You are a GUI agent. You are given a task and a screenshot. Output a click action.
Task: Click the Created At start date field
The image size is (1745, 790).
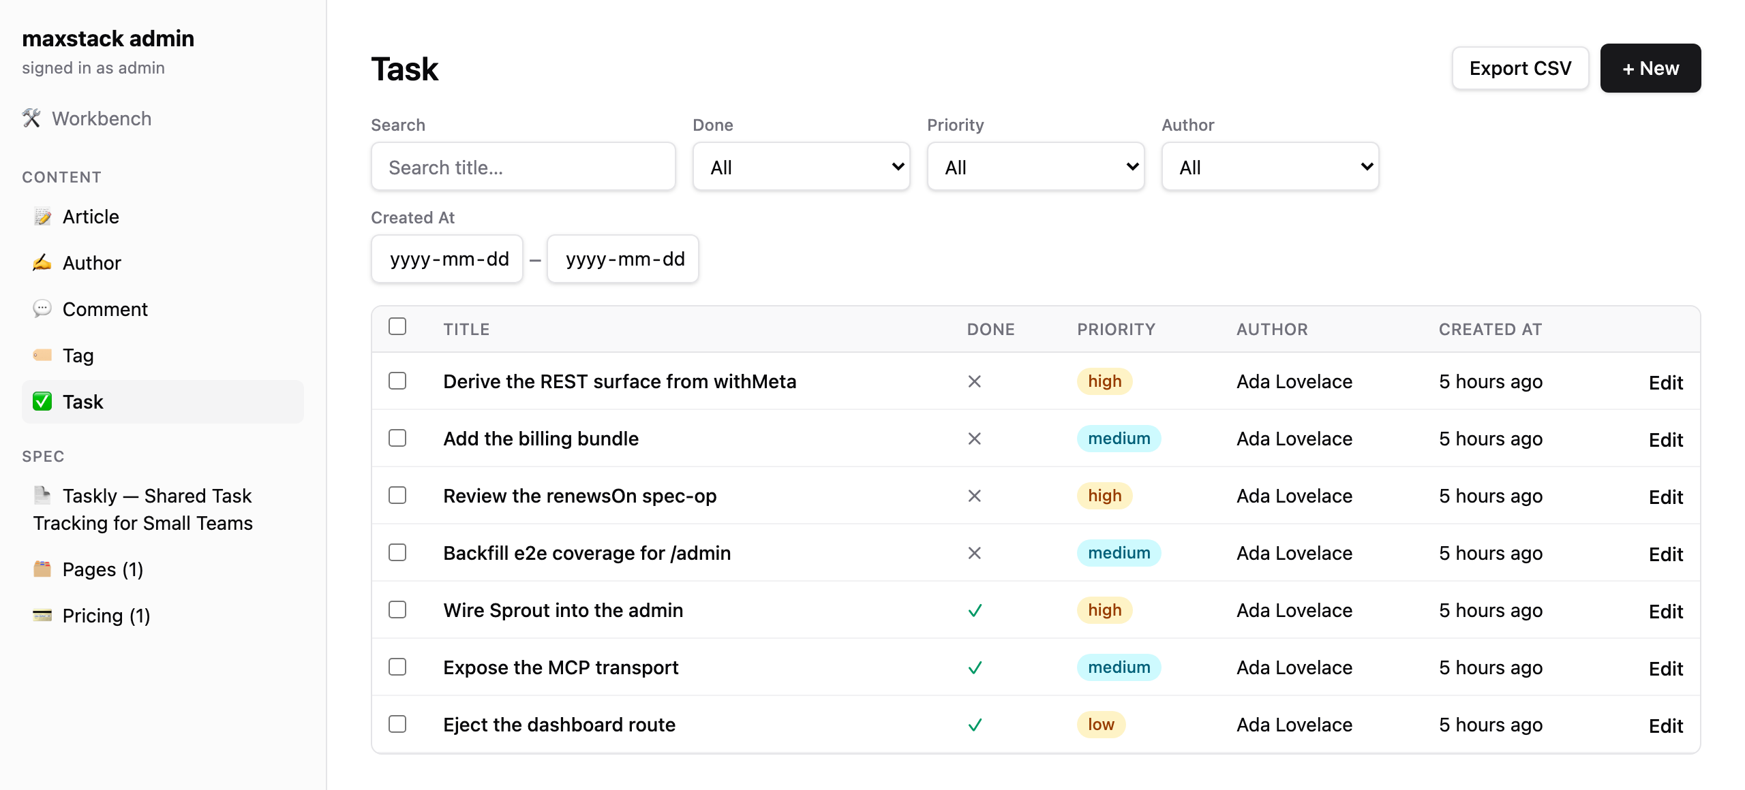coord(447,259)
